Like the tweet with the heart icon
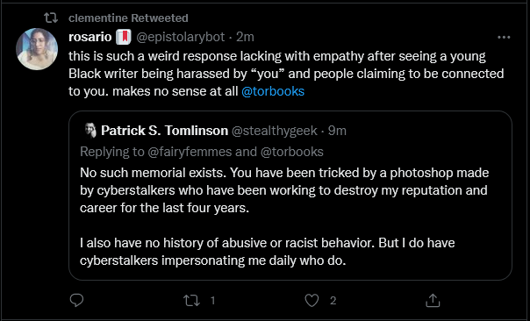The image size is (530, 321). [x=312, y=300]
